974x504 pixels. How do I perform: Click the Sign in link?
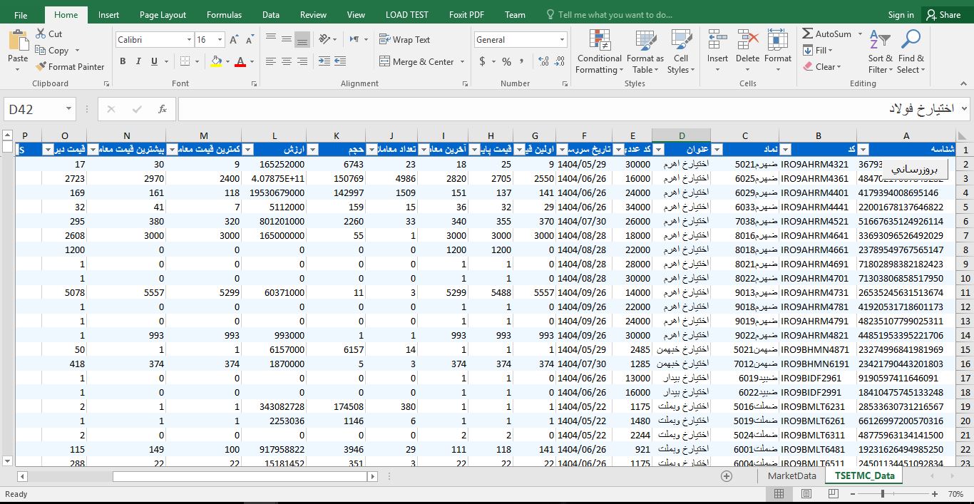(x=901, y=15)
